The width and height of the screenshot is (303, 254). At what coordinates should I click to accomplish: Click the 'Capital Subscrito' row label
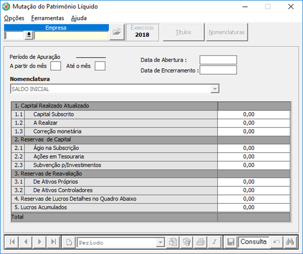point(53,114)
